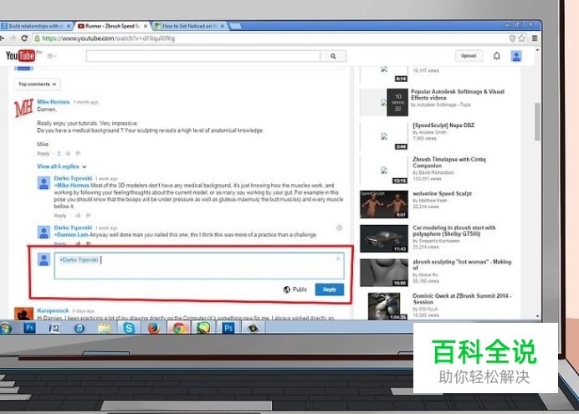Open a new browser tab

click(235, 26)
